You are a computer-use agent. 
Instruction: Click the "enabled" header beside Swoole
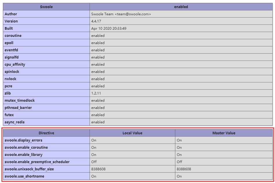[181, 7]
